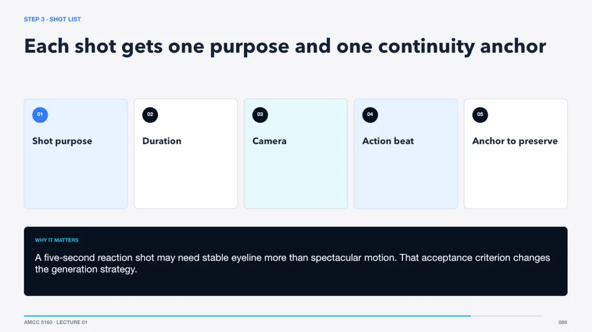Screen dimensions: 592x332
Task: Select the Anchor to preserve card title
Action: pos(515,141)
